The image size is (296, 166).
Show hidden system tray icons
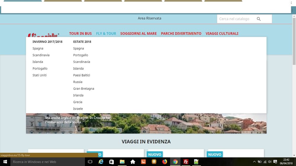click(x=254, y=162)
